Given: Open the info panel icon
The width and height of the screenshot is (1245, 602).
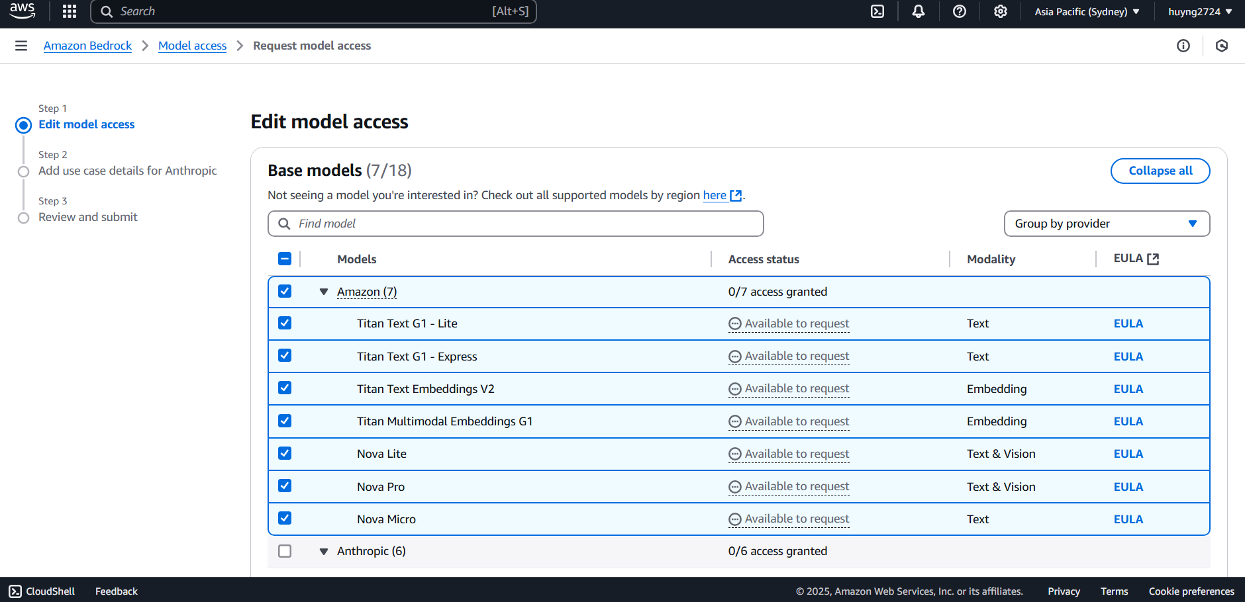Looking at the screenshot, I should click(x=1183, y=46).
